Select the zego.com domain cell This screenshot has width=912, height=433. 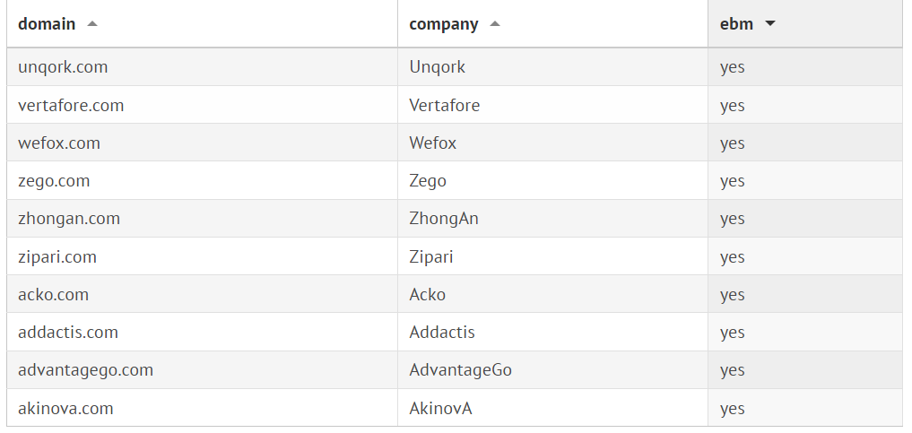[x=54, y=181]
